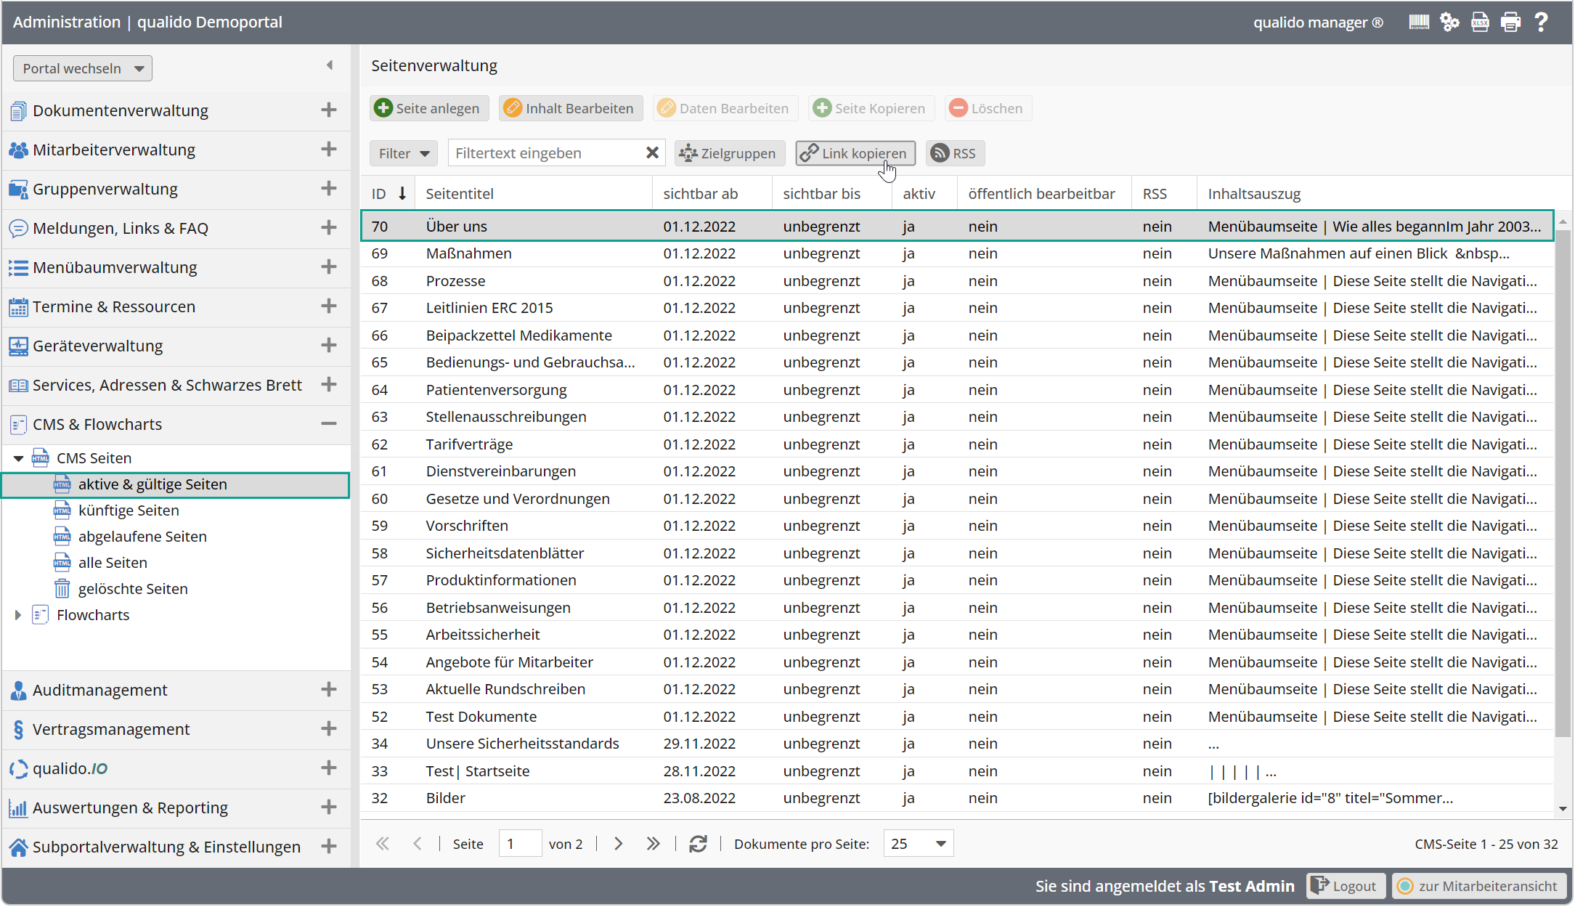
Task: Sort by the sichtbar ab column header
Action: click(x=712, y=194)
